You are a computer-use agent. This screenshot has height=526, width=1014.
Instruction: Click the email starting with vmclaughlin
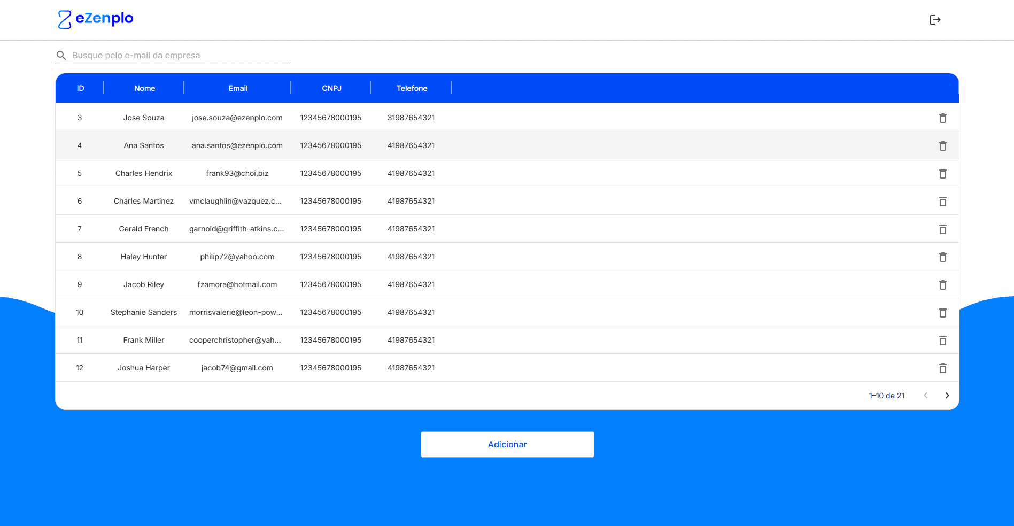235,201
